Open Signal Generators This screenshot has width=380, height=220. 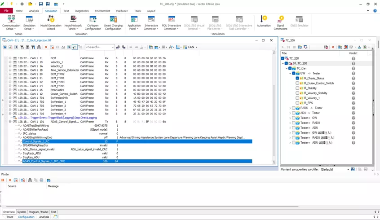(280, 23)
